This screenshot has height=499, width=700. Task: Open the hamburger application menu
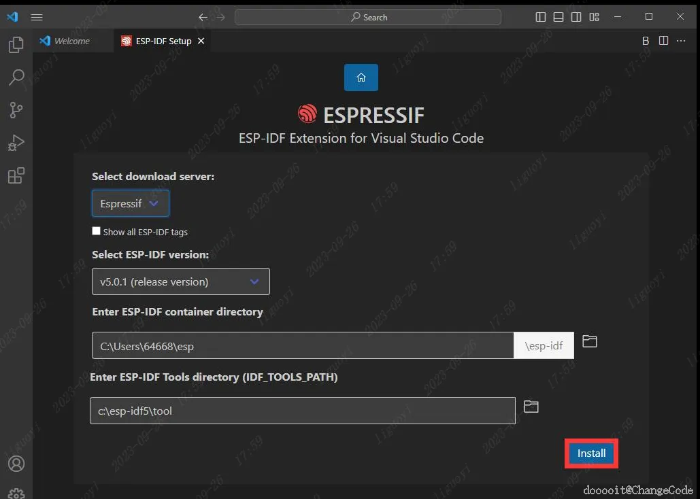pyautogui.click(x=37, y=17)
